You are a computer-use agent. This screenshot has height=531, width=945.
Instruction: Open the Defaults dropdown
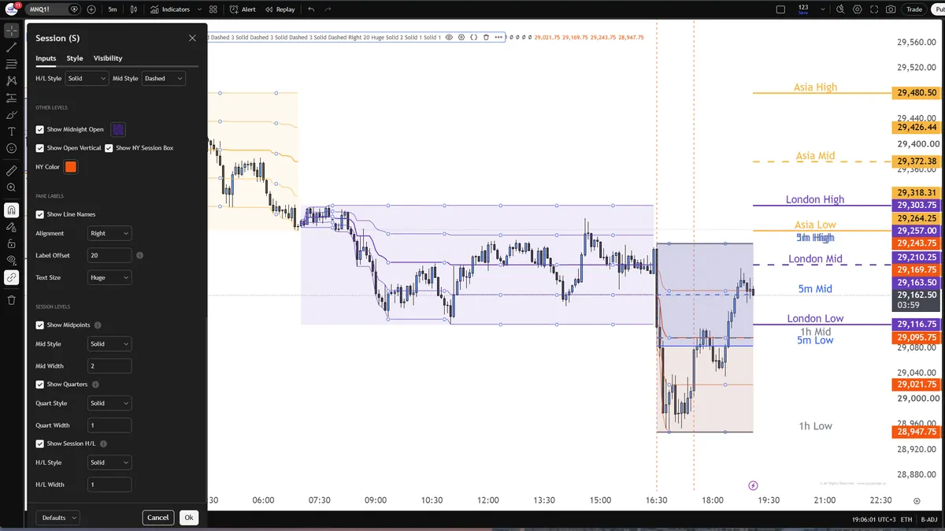57,518
